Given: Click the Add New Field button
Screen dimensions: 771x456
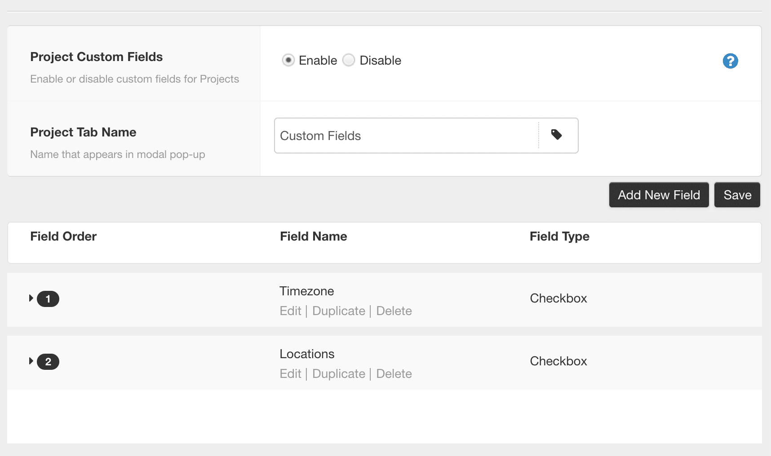Looking at the screenshot, I should [659, 195].
